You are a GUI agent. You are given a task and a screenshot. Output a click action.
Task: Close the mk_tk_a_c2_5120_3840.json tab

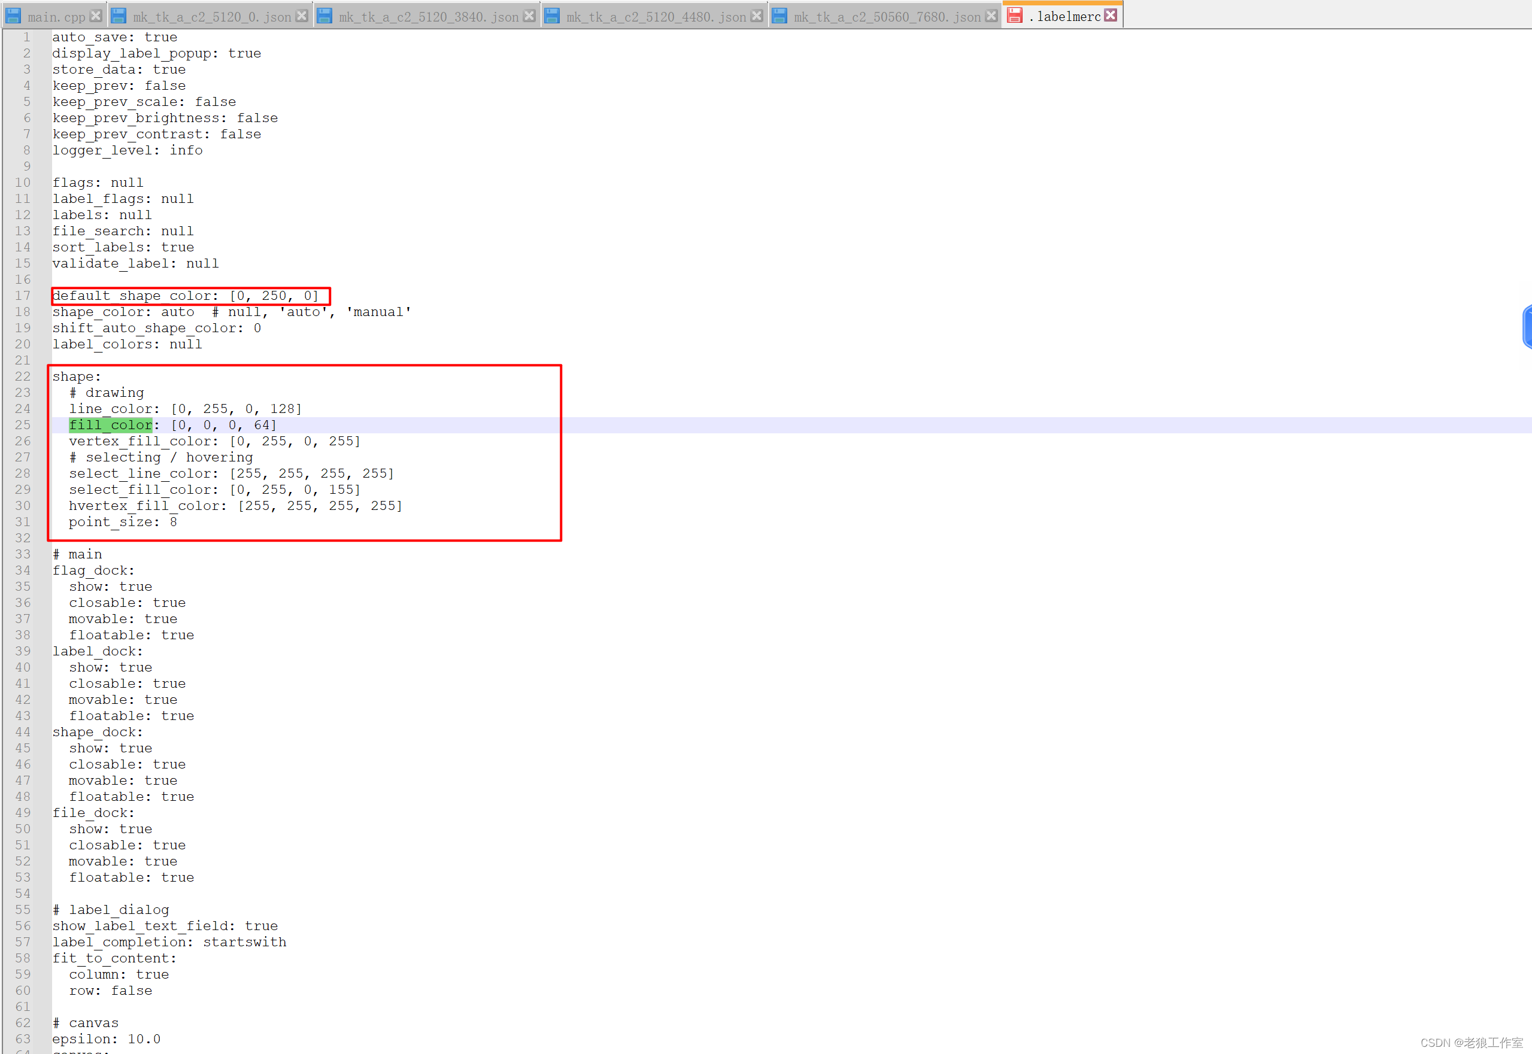pyautogui.click(x=529, y=16)
